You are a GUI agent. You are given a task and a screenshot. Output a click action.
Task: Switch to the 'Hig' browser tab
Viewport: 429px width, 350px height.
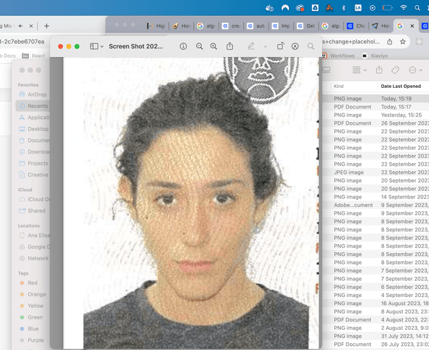pos(156,26)
